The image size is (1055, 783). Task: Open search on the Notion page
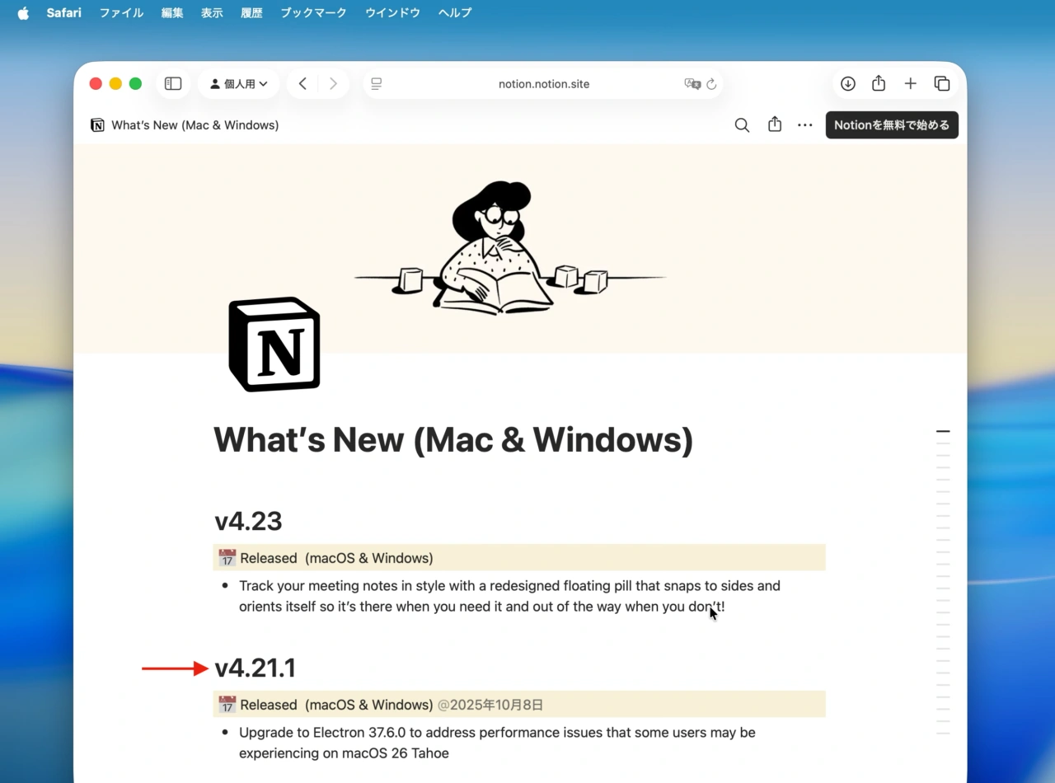741,124
